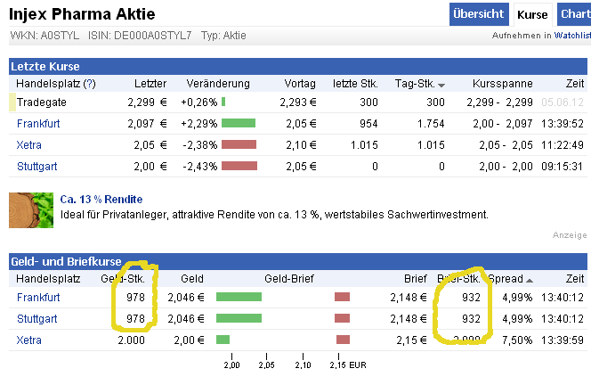Click the Kursspanne column header
Viewport: 591px width, 385px height.
tap(504, 83)
